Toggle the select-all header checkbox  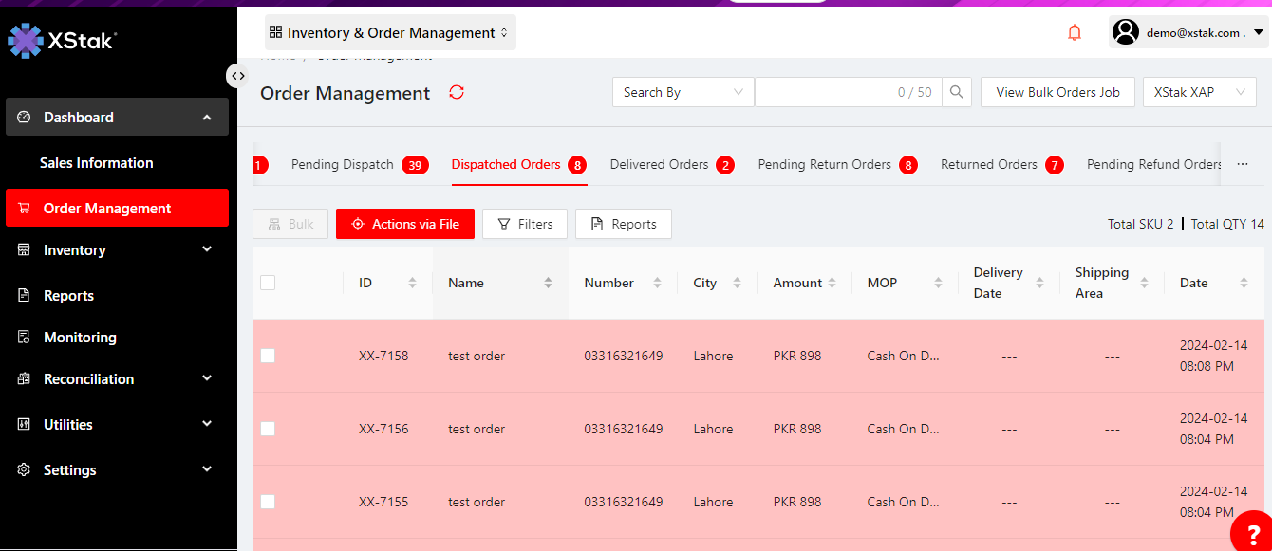click(x=268, y=283)
